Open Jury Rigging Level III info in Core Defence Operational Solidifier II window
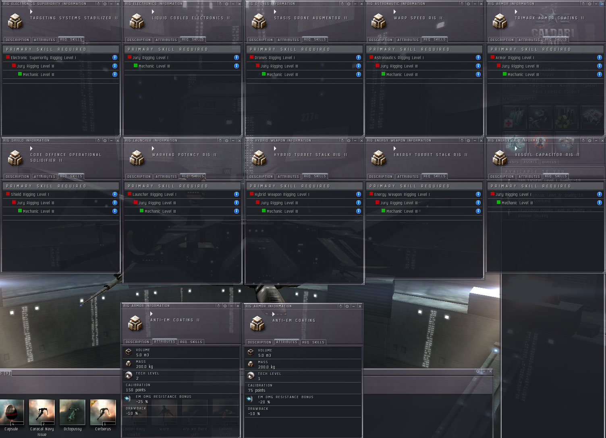 pos(115,203)
